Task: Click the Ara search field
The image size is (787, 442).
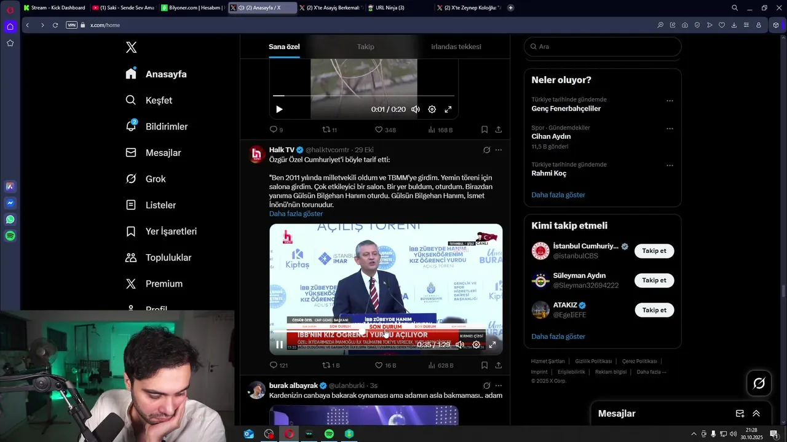Action: pyautogui.click(x=603, y=47)
